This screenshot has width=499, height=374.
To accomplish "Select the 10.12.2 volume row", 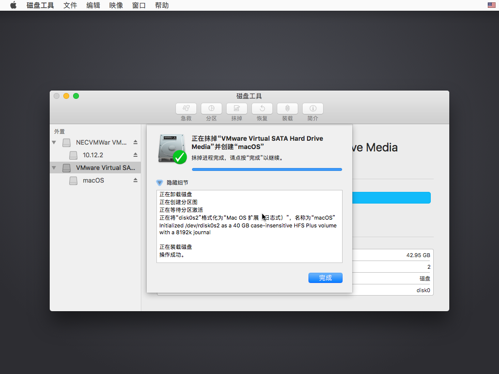I will [96, 155].
